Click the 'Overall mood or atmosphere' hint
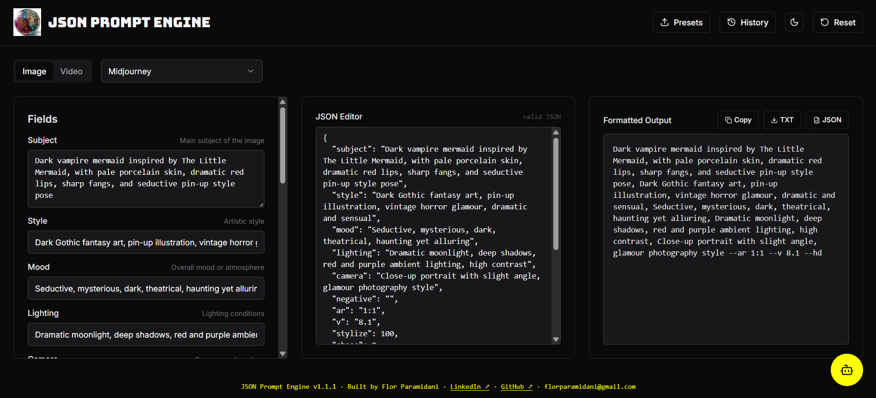 217,267
